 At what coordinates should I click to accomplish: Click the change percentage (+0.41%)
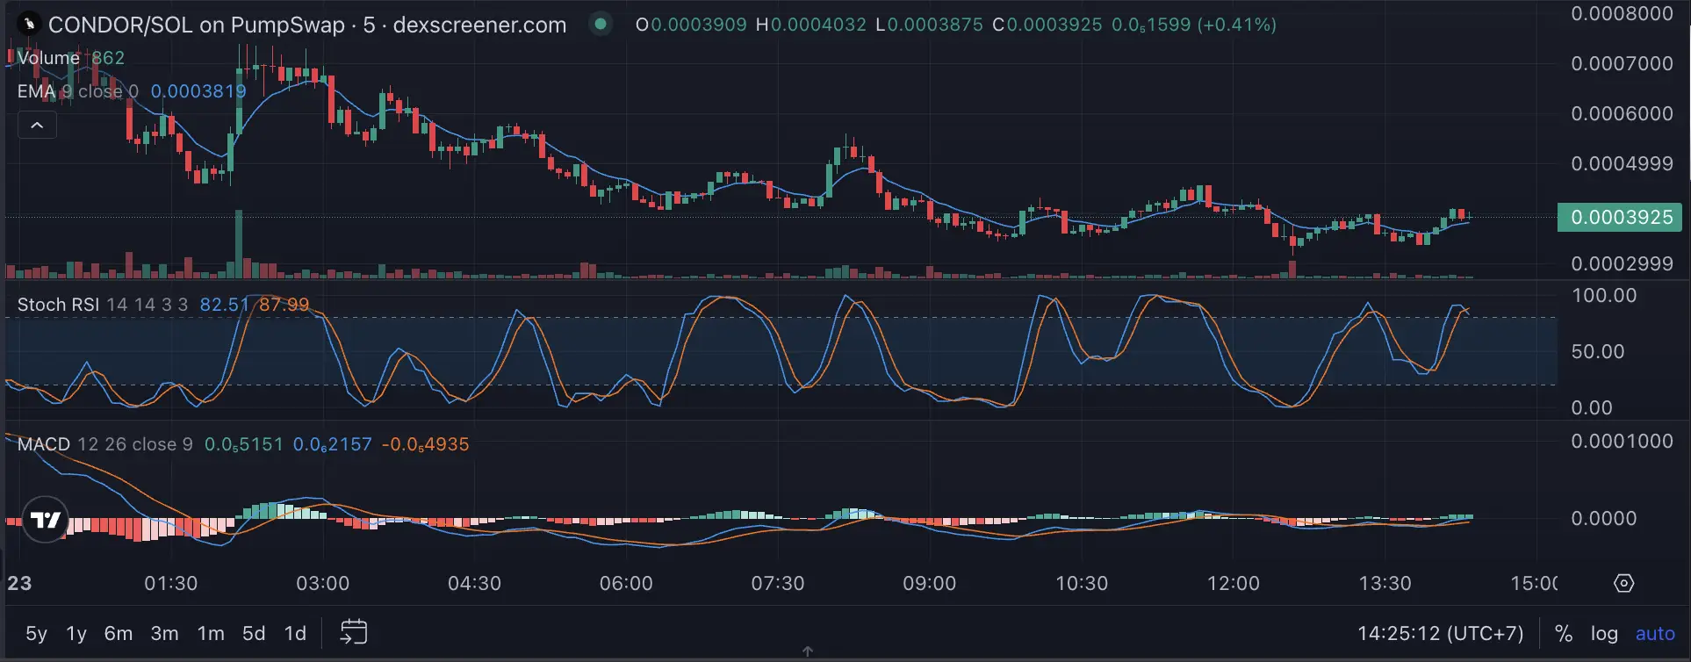coord(1237,25)
